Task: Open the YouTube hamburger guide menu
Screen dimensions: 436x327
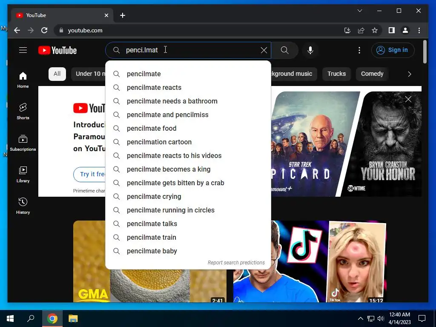Action: click(x=23, y=50)
